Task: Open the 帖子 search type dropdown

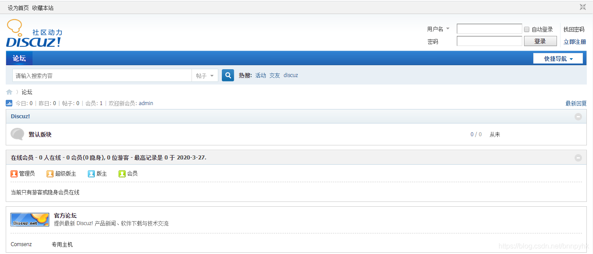Action: (x=205, y=75)
